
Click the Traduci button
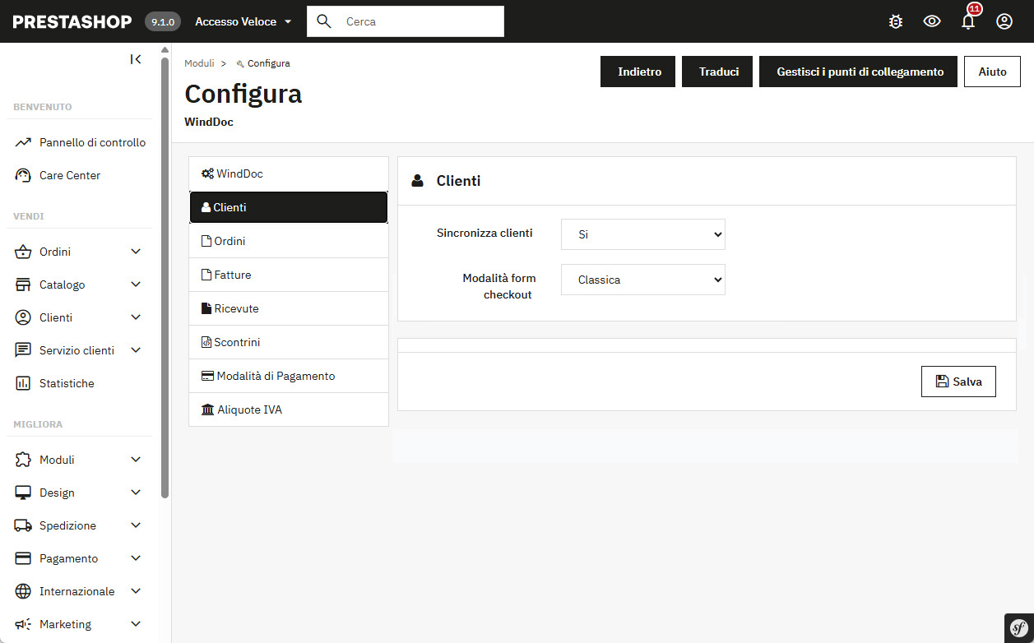pyautogui.click(x=719, y=72)
